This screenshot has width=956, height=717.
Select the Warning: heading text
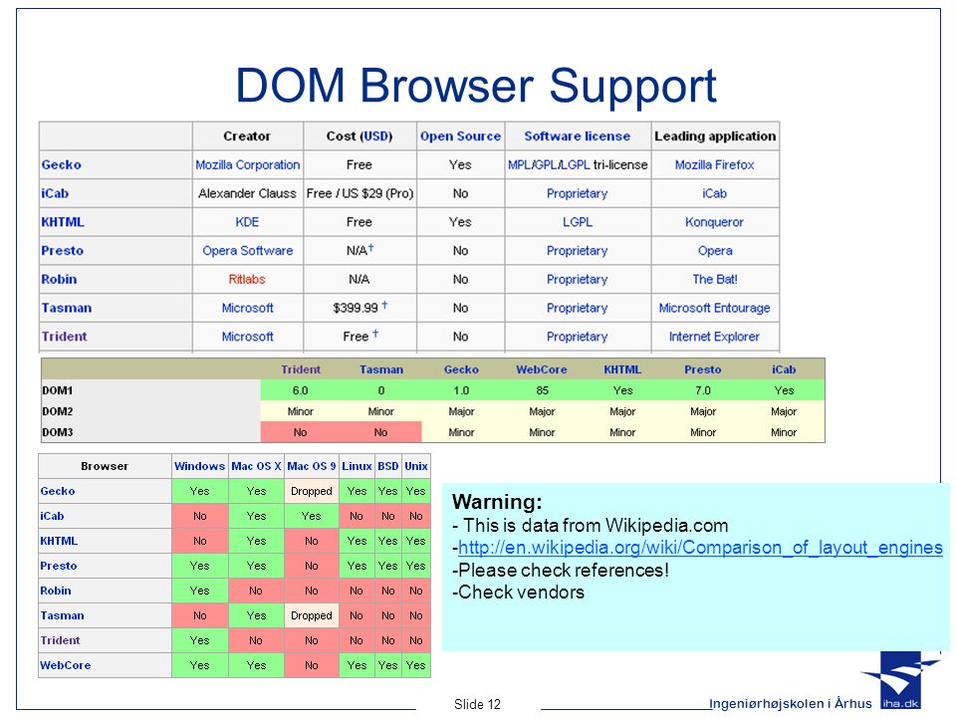(497, 502)
